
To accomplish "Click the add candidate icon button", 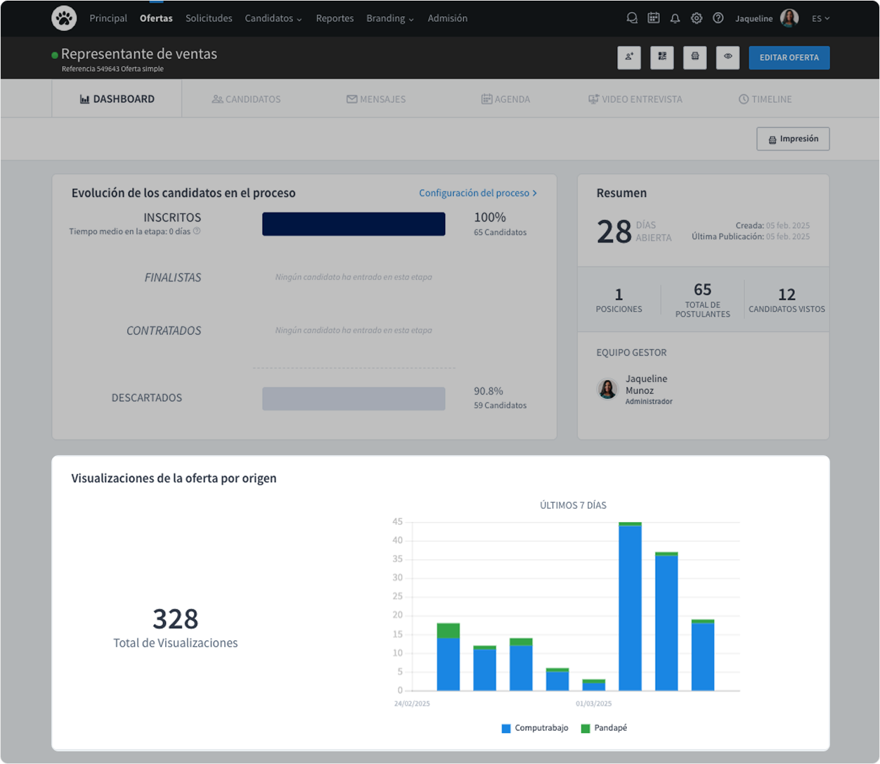I will (629, 57).
